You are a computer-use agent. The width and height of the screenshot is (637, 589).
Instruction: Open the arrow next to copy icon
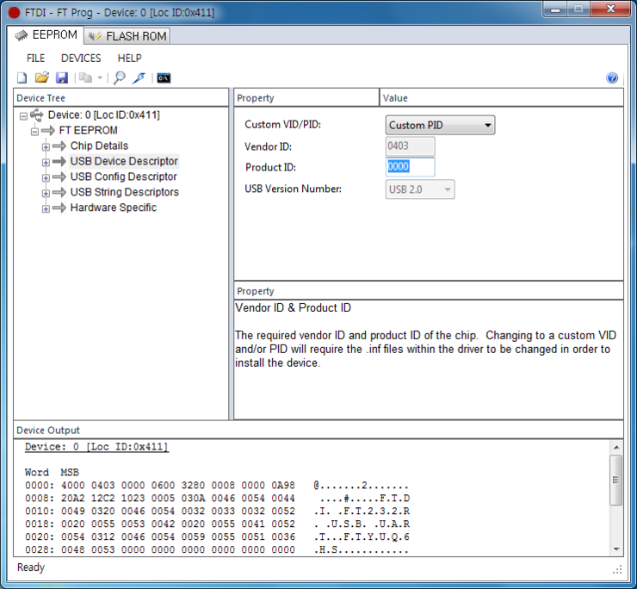100,77
